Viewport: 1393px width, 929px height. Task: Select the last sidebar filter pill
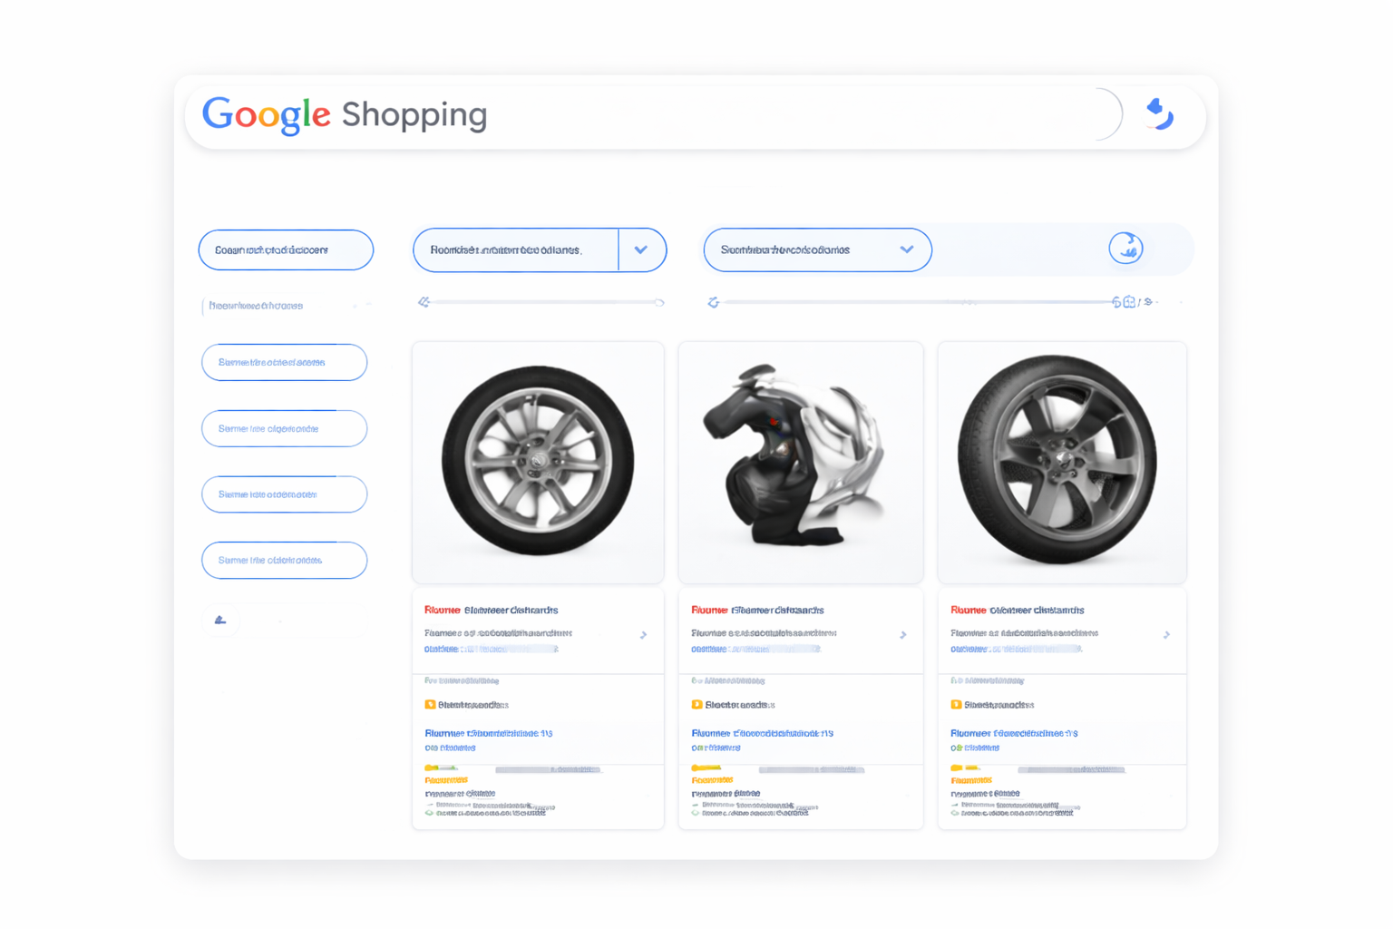tap(284, 560)
